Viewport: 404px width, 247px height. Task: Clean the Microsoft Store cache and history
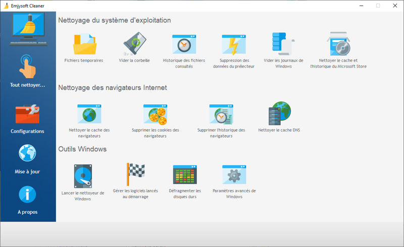338,44
